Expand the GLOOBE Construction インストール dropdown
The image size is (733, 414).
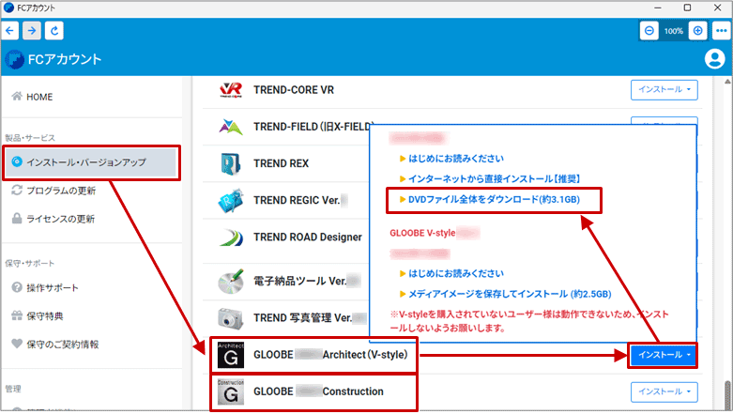point(664,391)
